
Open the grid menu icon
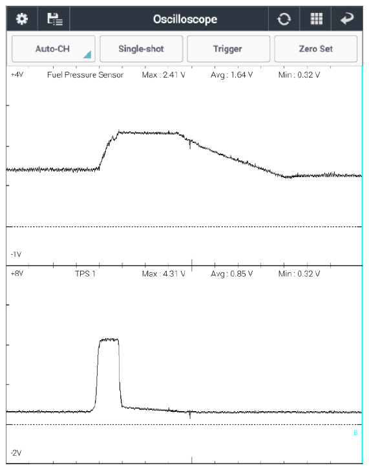coord(316,19)
